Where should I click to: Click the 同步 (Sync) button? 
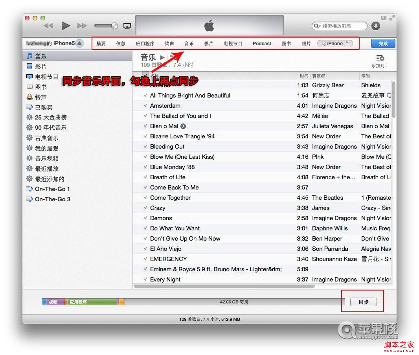coord(362,302)
